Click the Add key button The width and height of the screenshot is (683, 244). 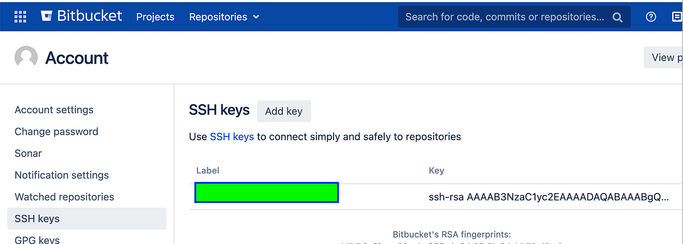pos(284,111)
